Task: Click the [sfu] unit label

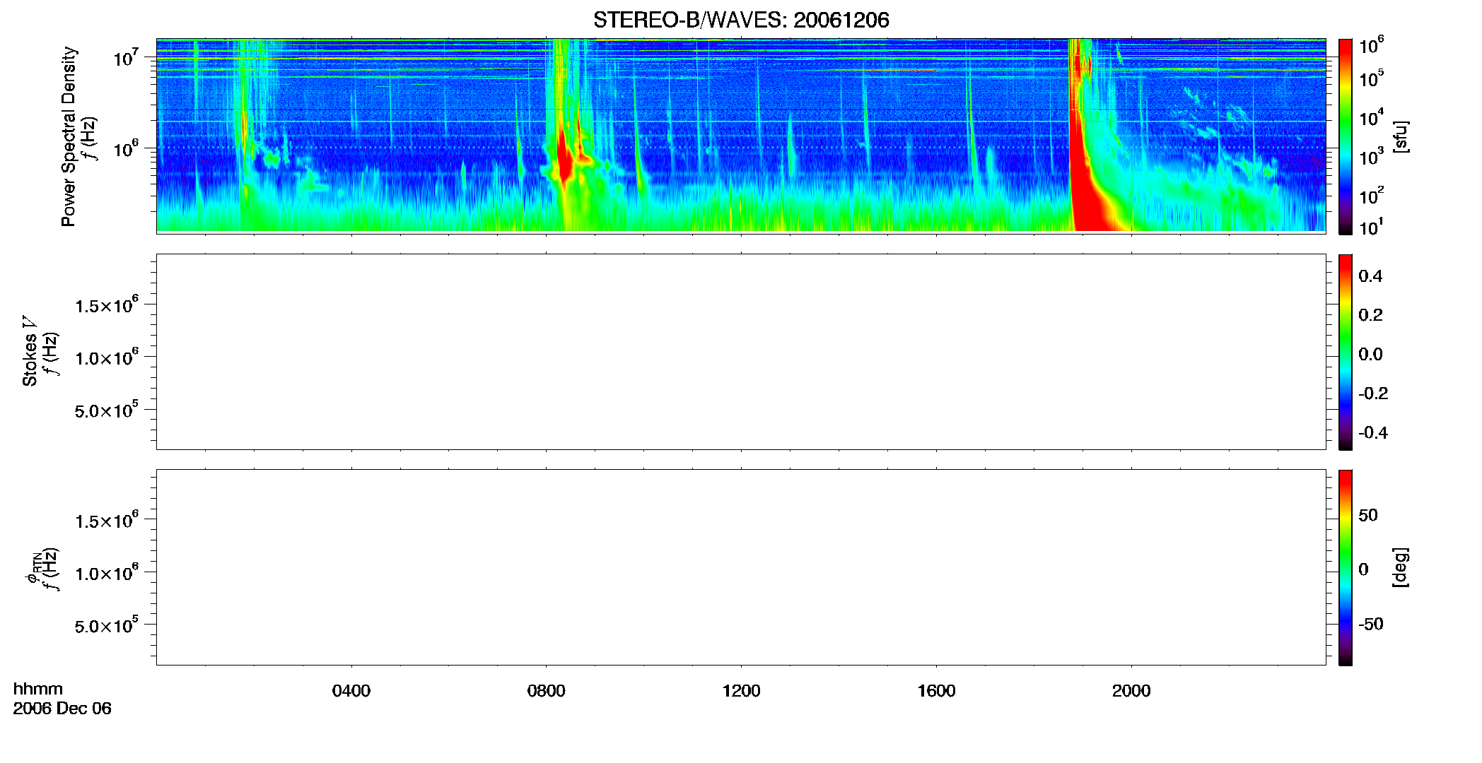Action: [1401, 137]
